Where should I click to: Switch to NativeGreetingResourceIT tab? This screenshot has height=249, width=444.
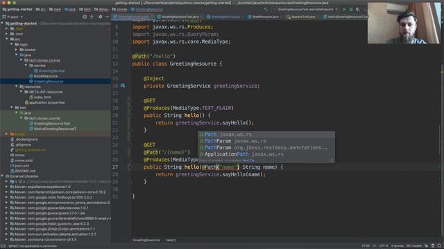tap(345, 17)
